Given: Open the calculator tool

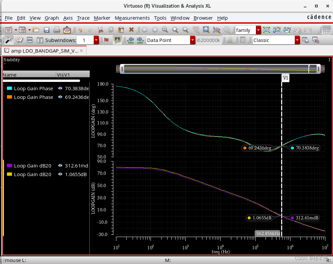Looking at the screenshot, I should [x=243, y=40].
